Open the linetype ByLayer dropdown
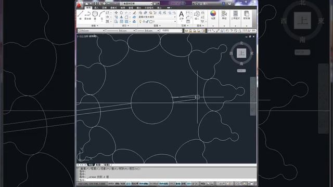 click(121, 31)
